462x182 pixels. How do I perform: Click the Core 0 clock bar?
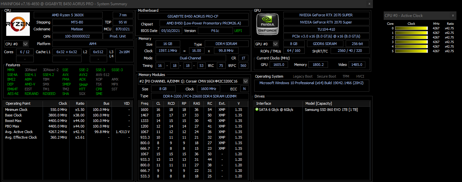pos(412,28)
